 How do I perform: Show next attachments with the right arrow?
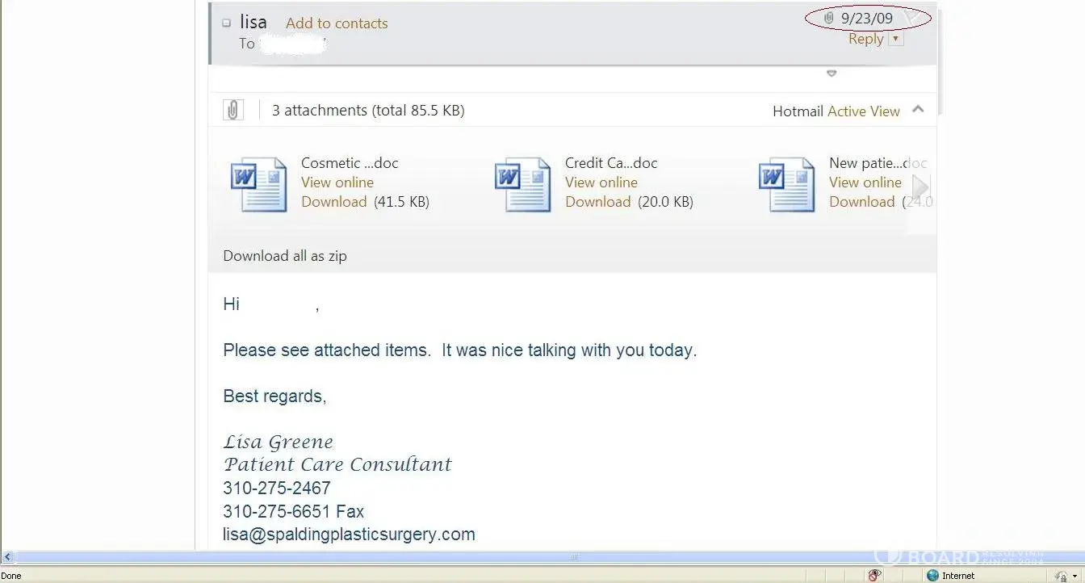920,186
